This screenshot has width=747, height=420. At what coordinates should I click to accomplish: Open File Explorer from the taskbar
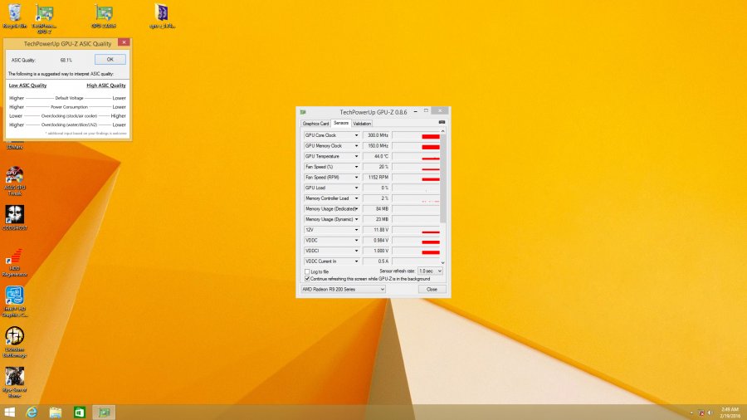point(56,412)
